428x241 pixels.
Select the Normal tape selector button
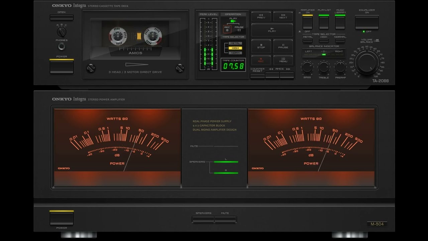click(x=340, y=41)
